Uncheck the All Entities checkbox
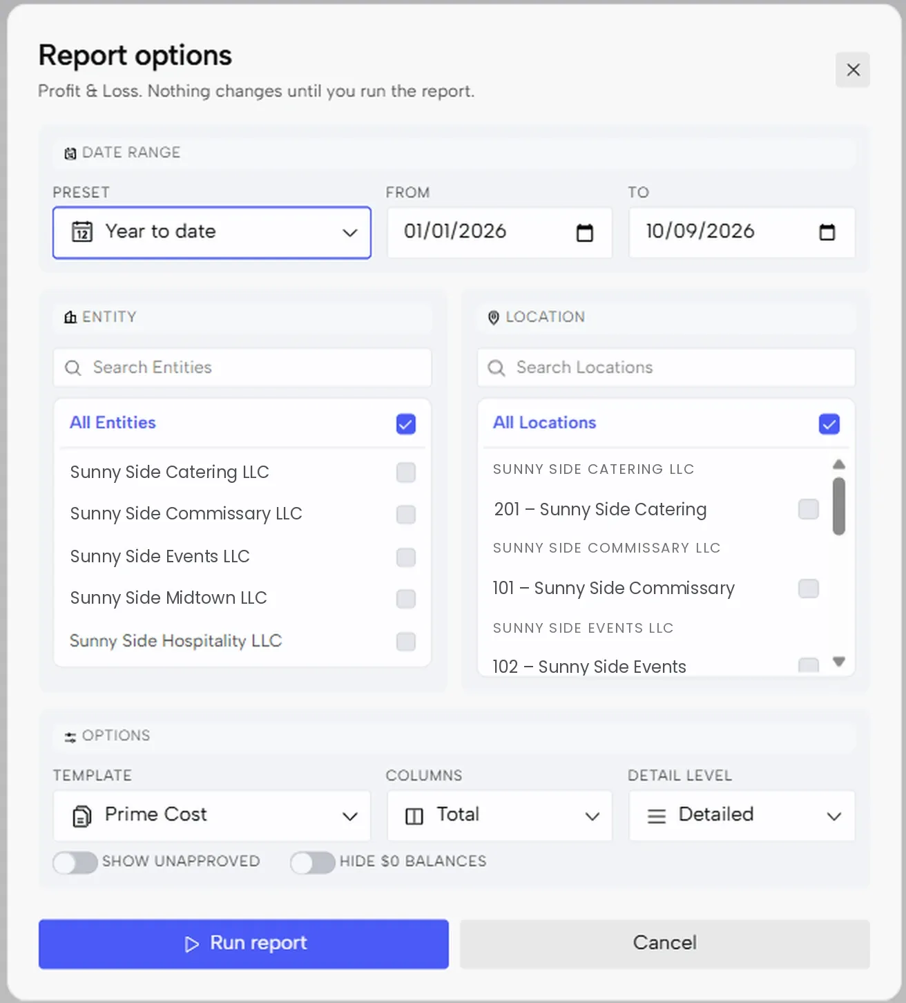Image resolution: width=906 pixels, height=1003 pixels. 406,423
